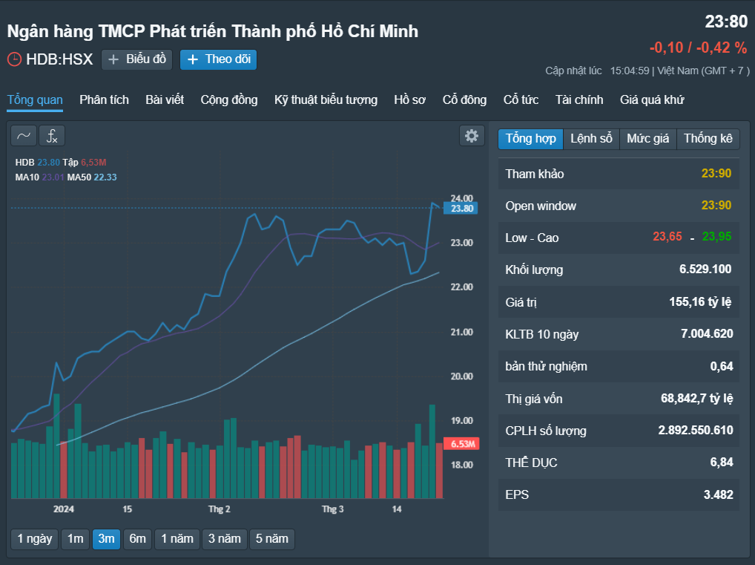Screen dimensions: 755x565
Task: Select the 1 năm time range
Action: tap(177, 539)
